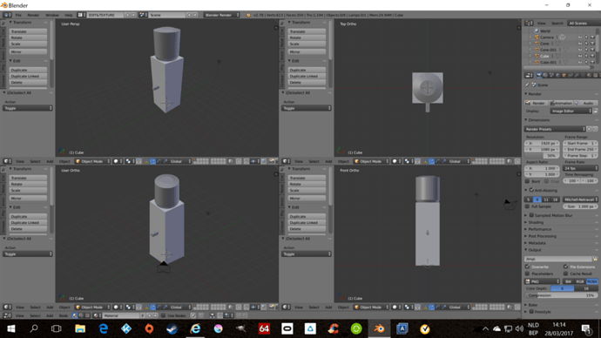Click the Blender taskbar icon
The image size is (601, 338).
point(379,328)
